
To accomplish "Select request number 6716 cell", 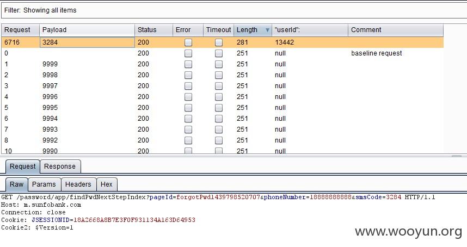I will coord(20,42).
